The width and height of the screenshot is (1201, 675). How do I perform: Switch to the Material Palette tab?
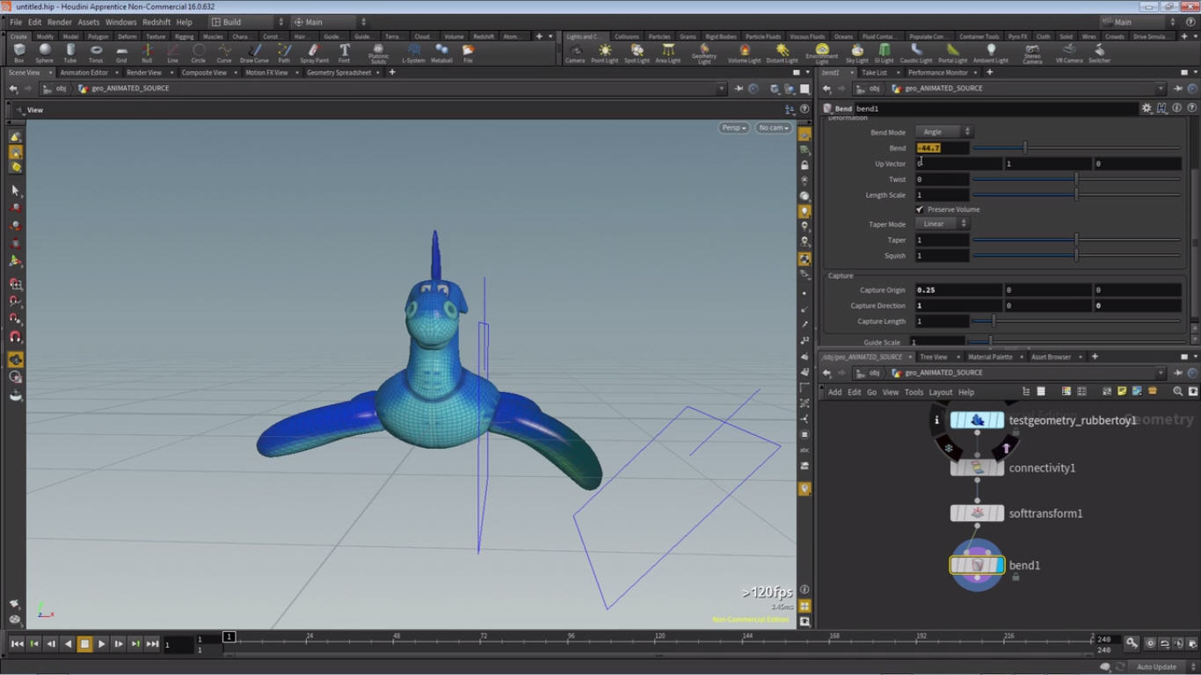990,357
